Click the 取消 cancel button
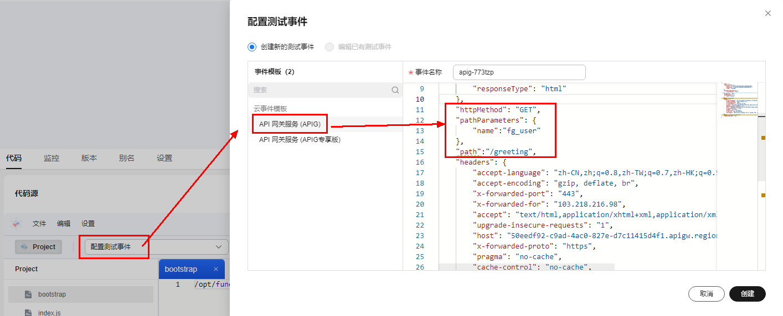This screenshot has width=783, height=316. (x=706, y=294)
